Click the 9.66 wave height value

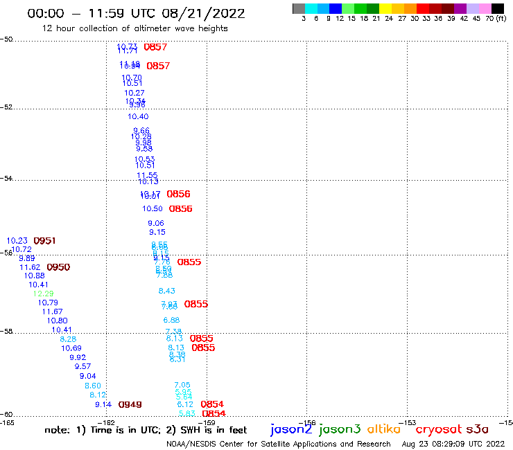pos(141,130)
